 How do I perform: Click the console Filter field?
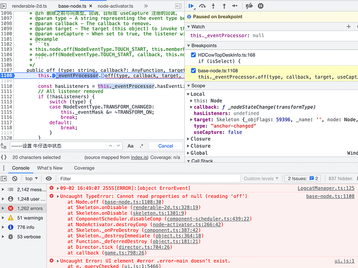150,178
